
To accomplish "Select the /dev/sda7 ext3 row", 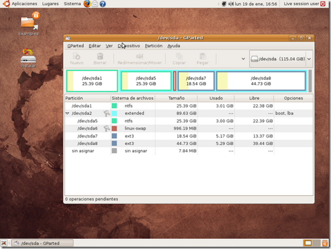I will [189, 136].
